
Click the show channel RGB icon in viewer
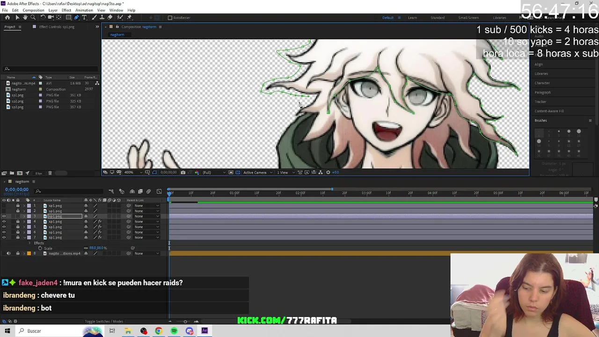197,172
